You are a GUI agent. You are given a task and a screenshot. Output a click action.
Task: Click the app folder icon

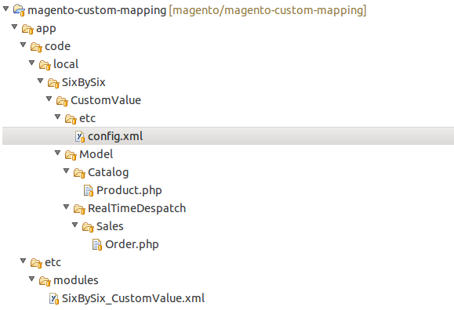click(x=27, y=29)
